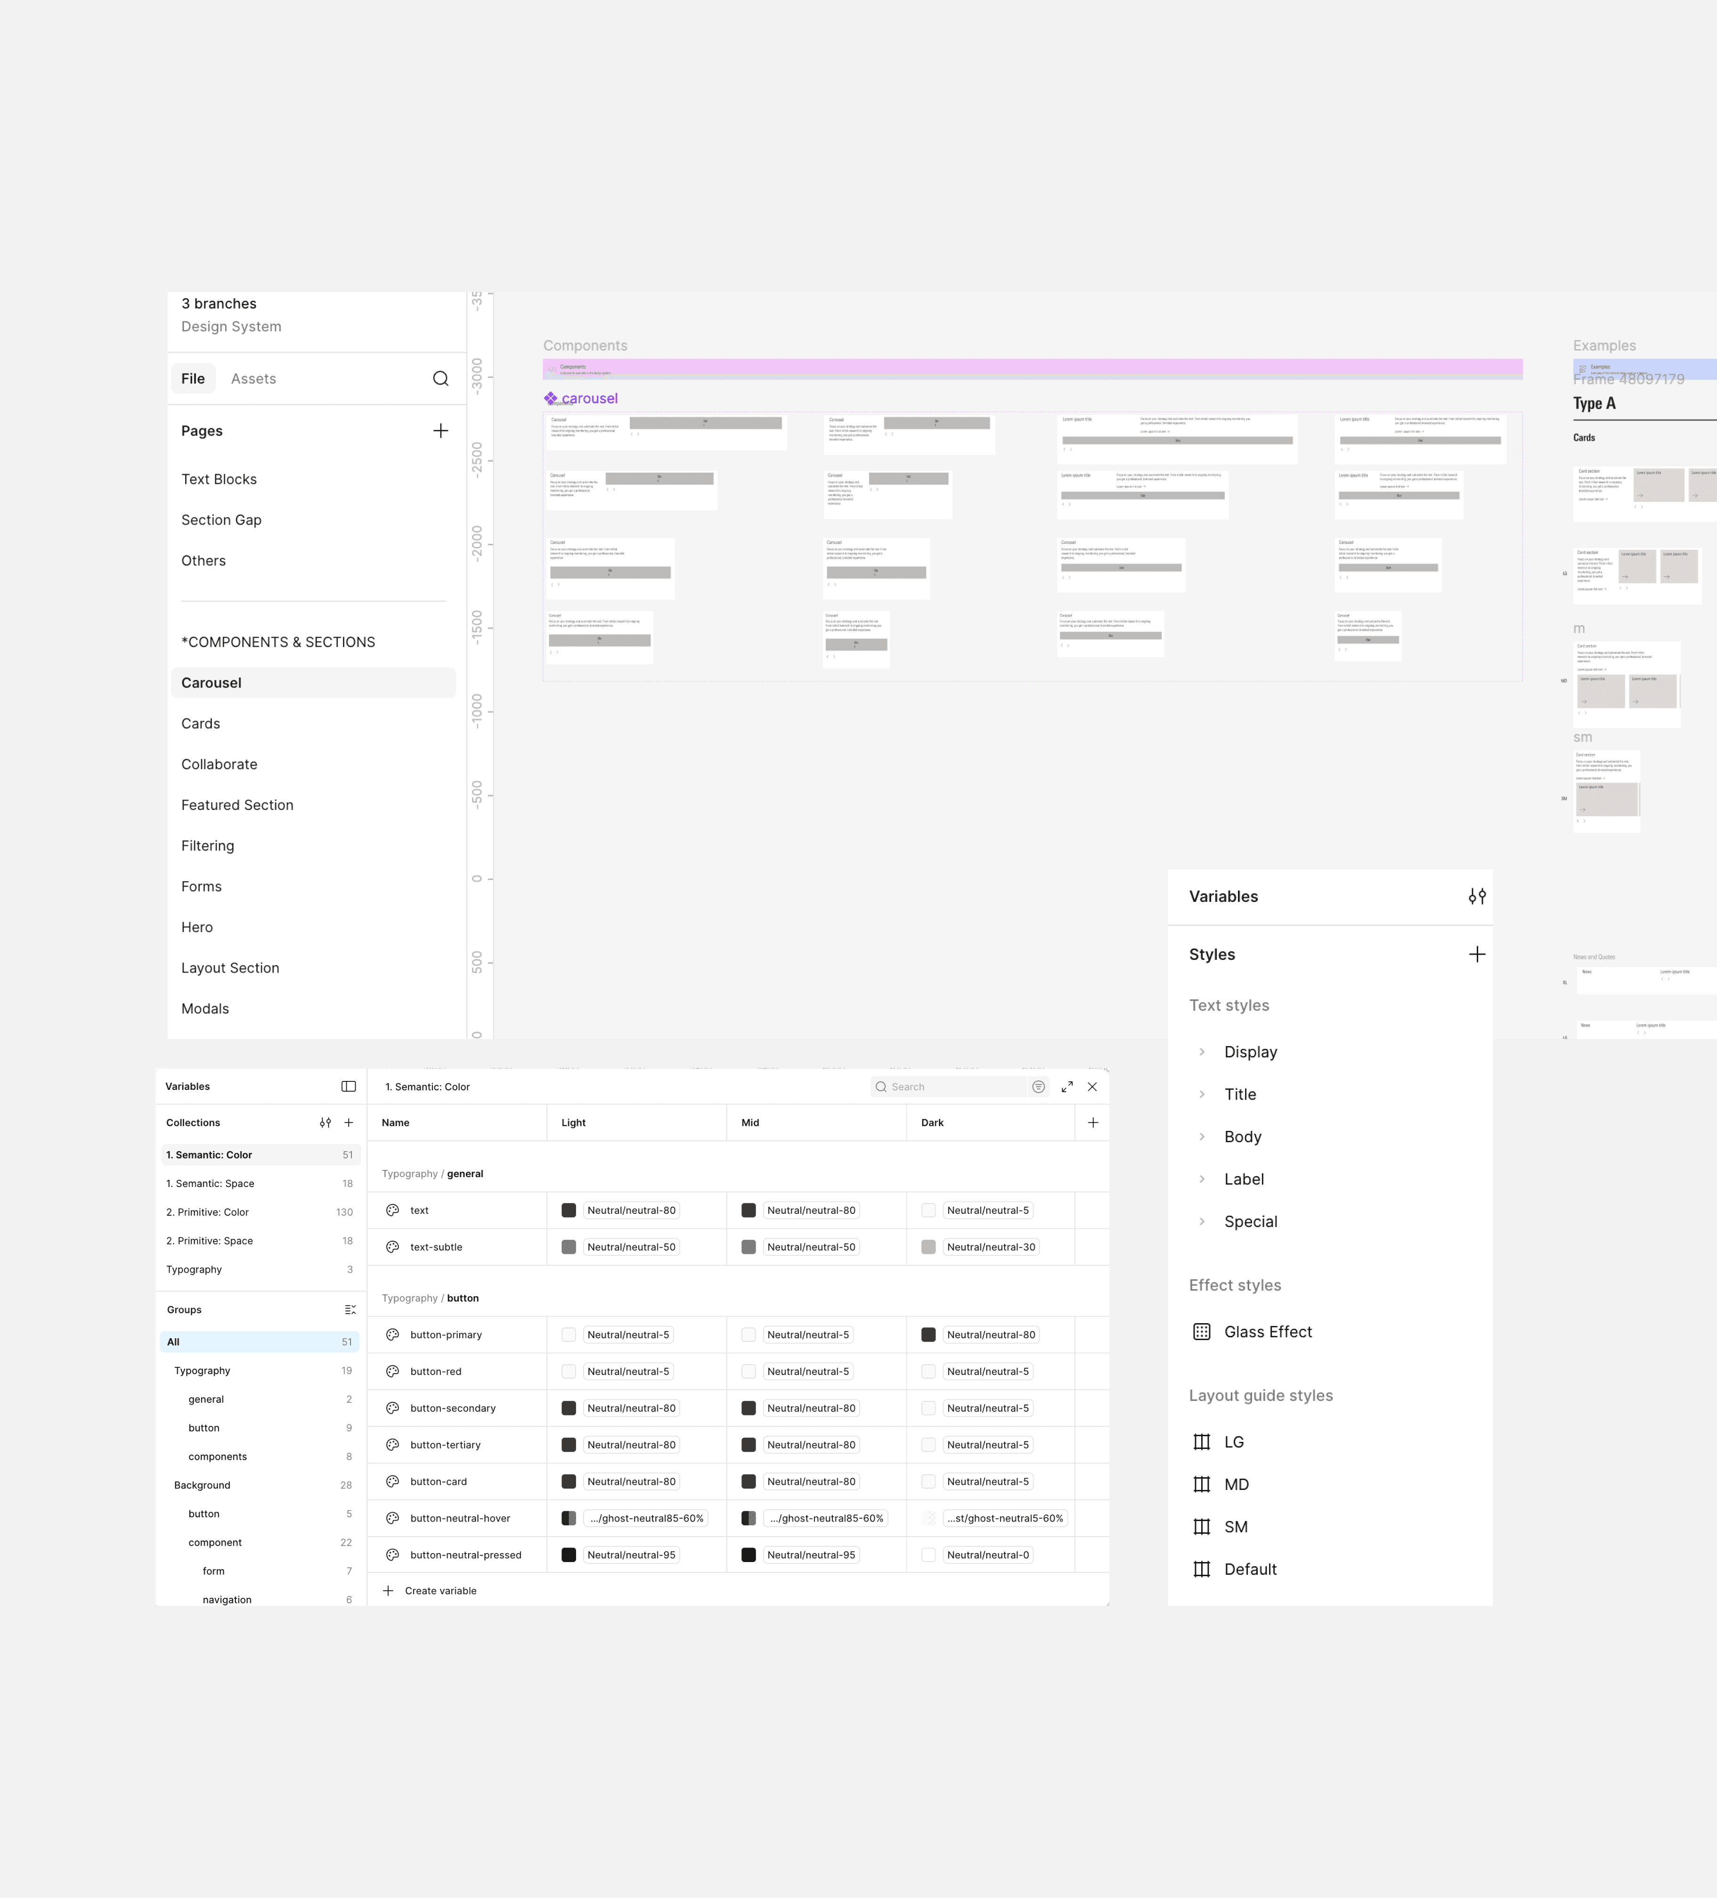Apply the LG layout guide style

point(1233,1441)
